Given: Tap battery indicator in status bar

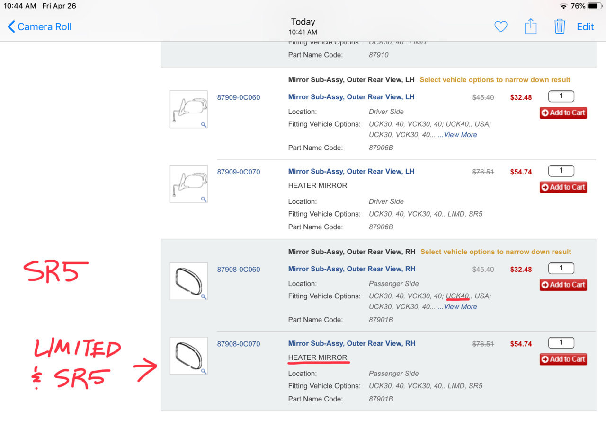Looking at the screenshot, I should [x=593, y=6].
